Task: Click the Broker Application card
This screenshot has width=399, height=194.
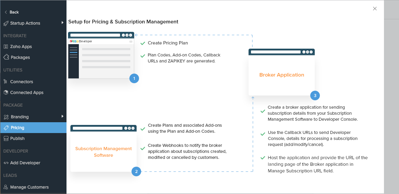Action: (x=282, y=72)
